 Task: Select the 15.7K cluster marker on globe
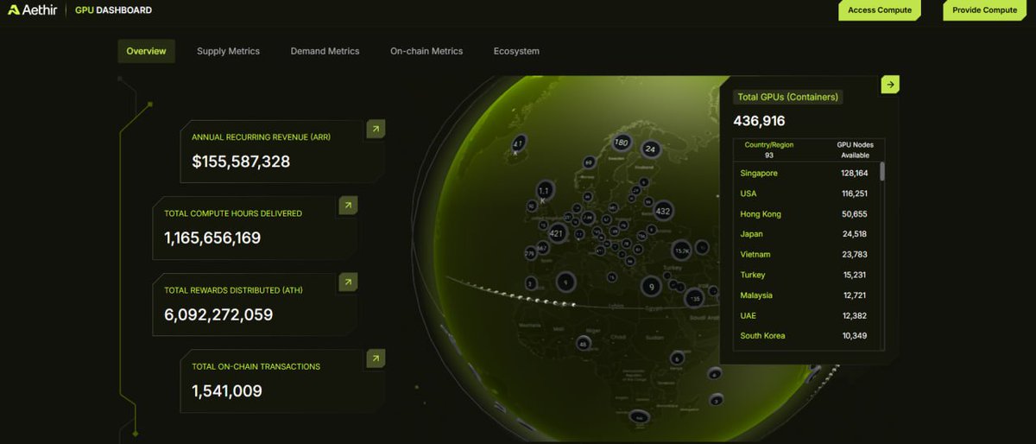(682, 251)
